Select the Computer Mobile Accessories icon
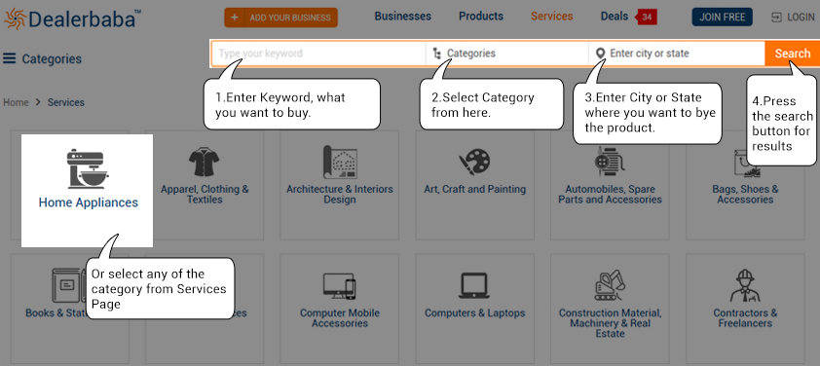Viewport: 820px width, 366px height. click(x=340, y=286)
